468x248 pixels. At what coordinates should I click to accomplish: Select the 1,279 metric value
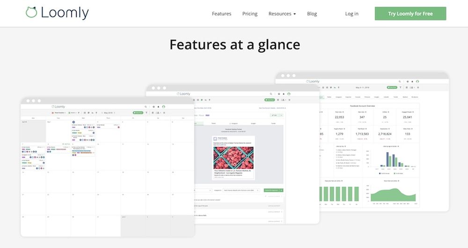(339, 134)
